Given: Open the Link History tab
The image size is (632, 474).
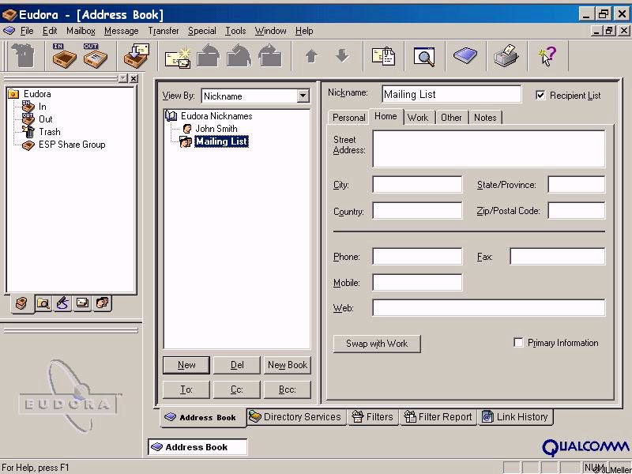Looking at the screenshot, I should coord(516,417).
